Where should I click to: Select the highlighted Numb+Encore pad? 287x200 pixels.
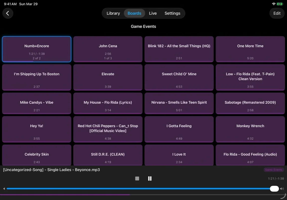[x=37, y=49]
